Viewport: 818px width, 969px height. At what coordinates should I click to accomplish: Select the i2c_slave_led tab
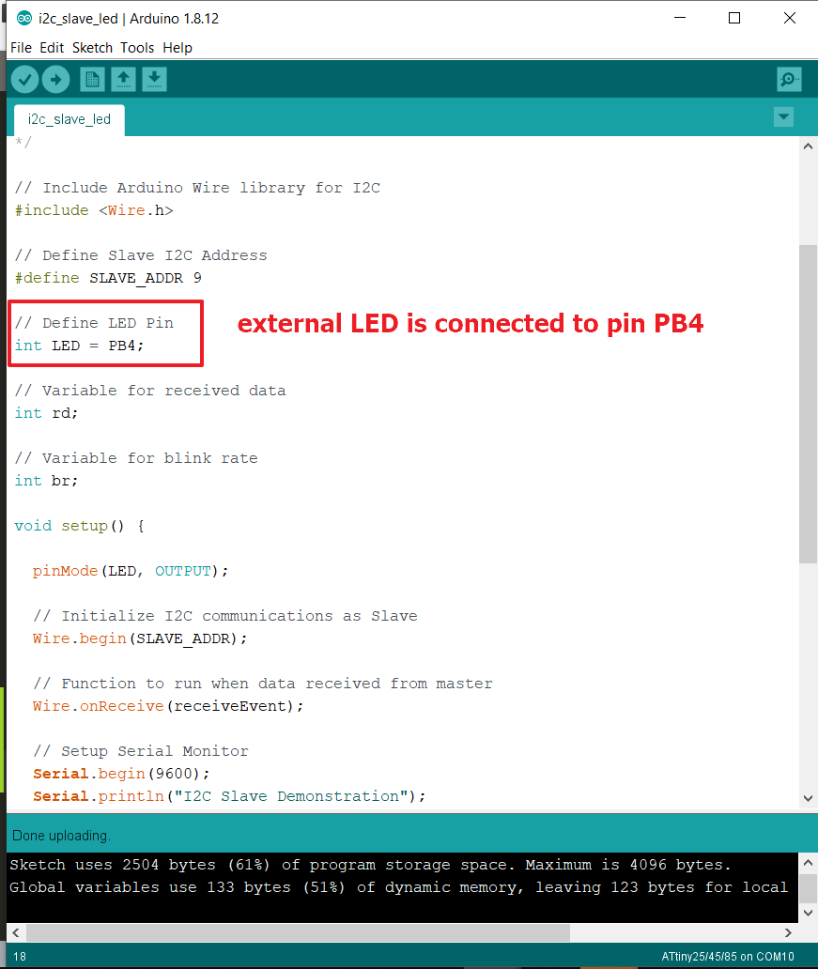click(x=69, y=119)
